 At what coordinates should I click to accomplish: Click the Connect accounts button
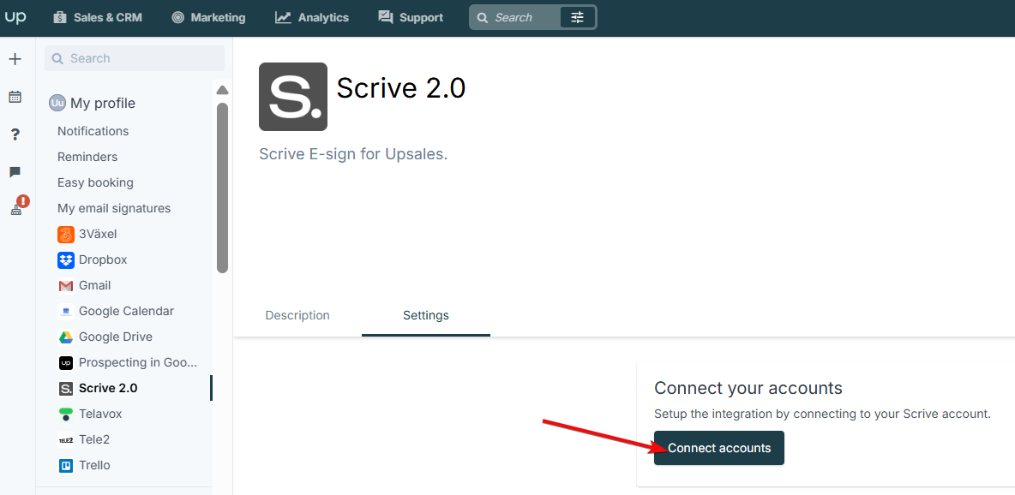click(718, 448)
